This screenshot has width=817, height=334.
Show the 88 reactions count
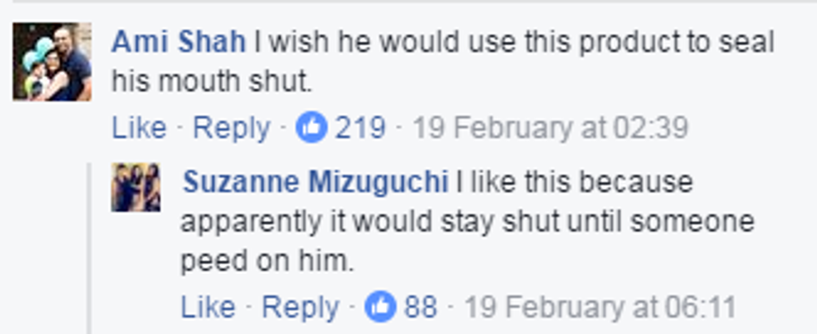tap(421, 307)
